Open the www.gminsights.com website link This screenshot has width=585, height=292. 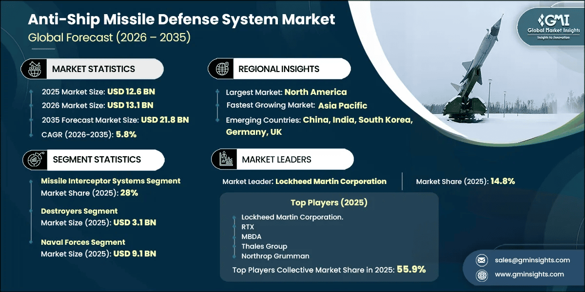click(530, 274)
